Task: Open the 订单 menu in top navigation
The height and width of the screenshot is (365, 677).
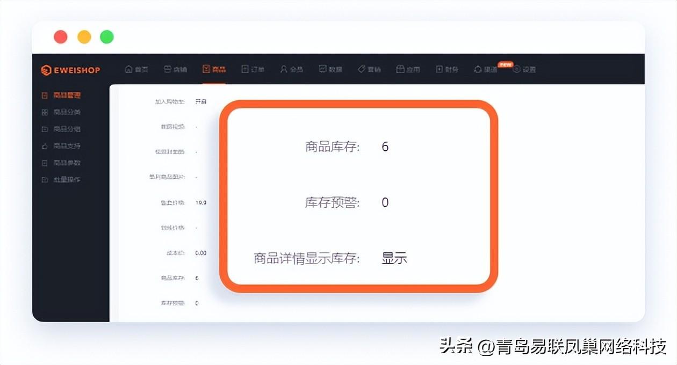Action: (253, 69)
